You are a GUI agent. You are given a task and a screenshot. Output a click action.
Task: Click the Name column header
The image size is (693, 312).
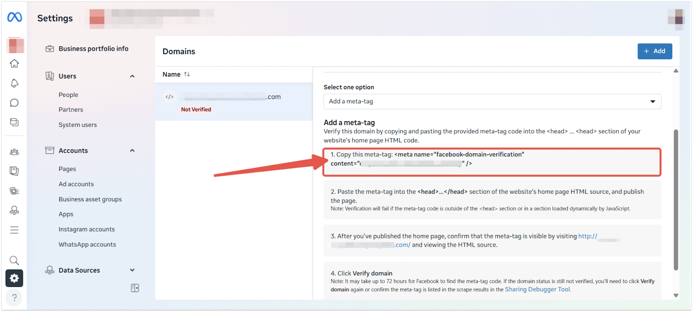pos(172,74)
